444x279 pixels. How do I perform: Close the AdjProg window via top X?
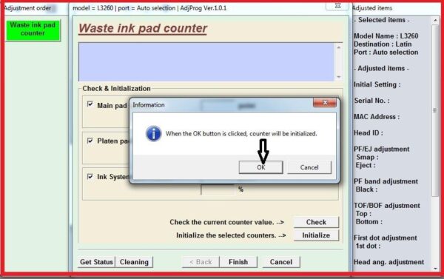coord(337,6)
